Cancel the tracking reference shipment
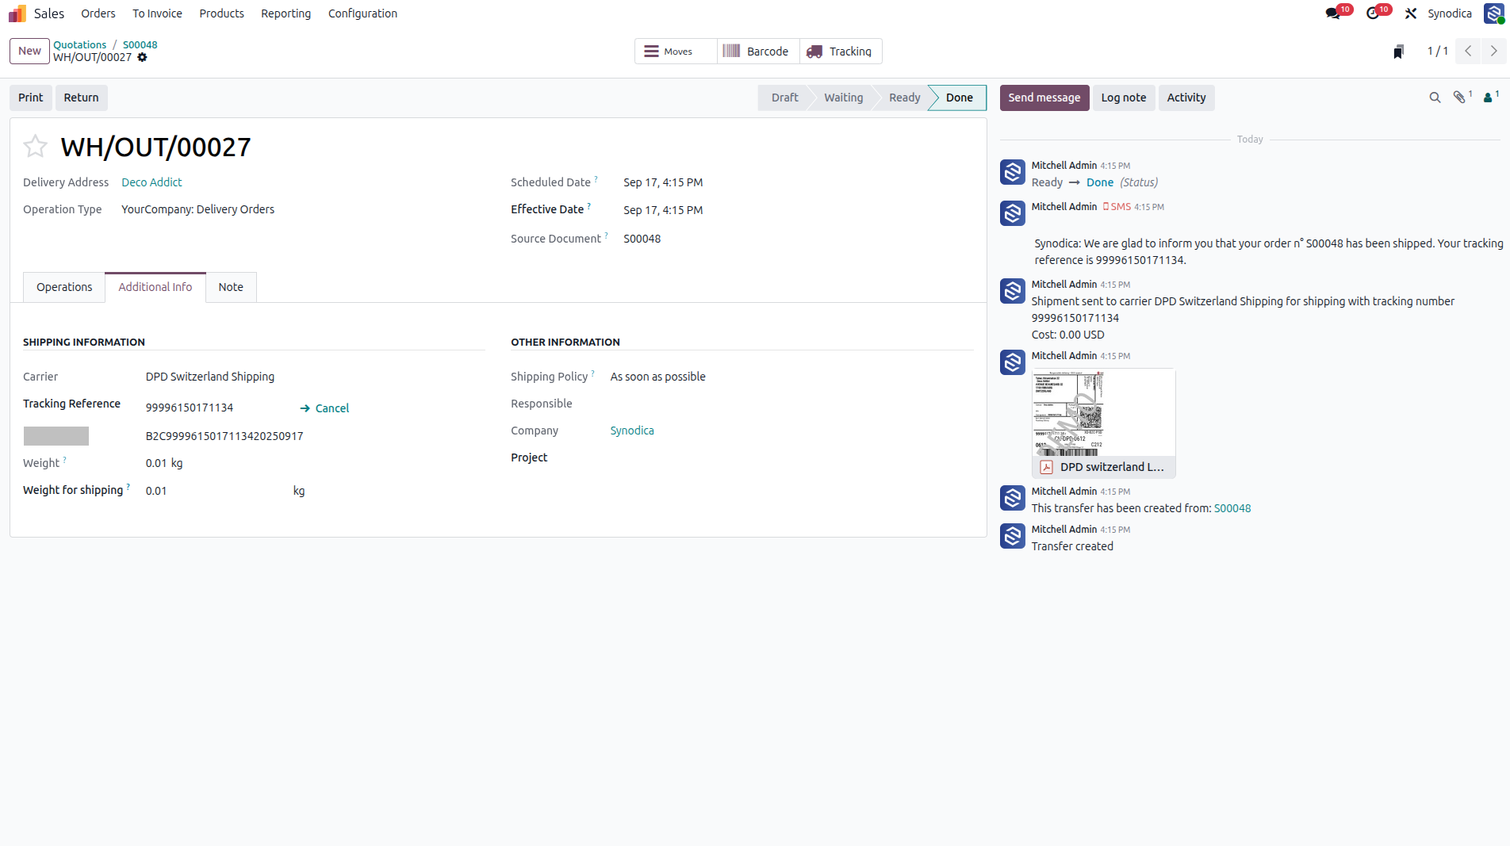The height and width of the screenshot is (846, 1510). (x=324, y=408)
